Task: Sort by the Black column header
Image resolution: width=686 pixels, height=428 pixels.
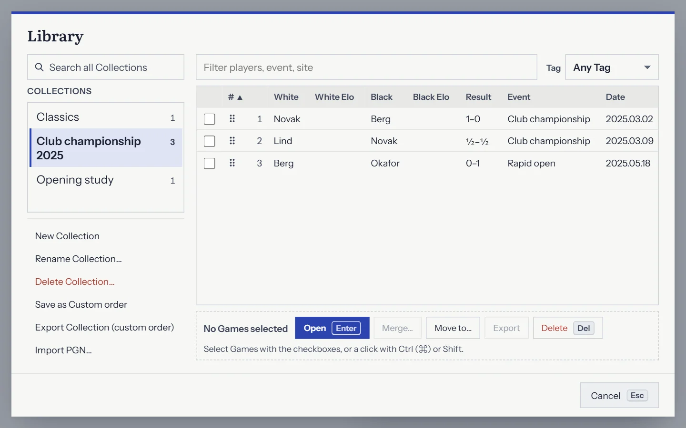Action: pyautogui.click(x=382, y=97)
